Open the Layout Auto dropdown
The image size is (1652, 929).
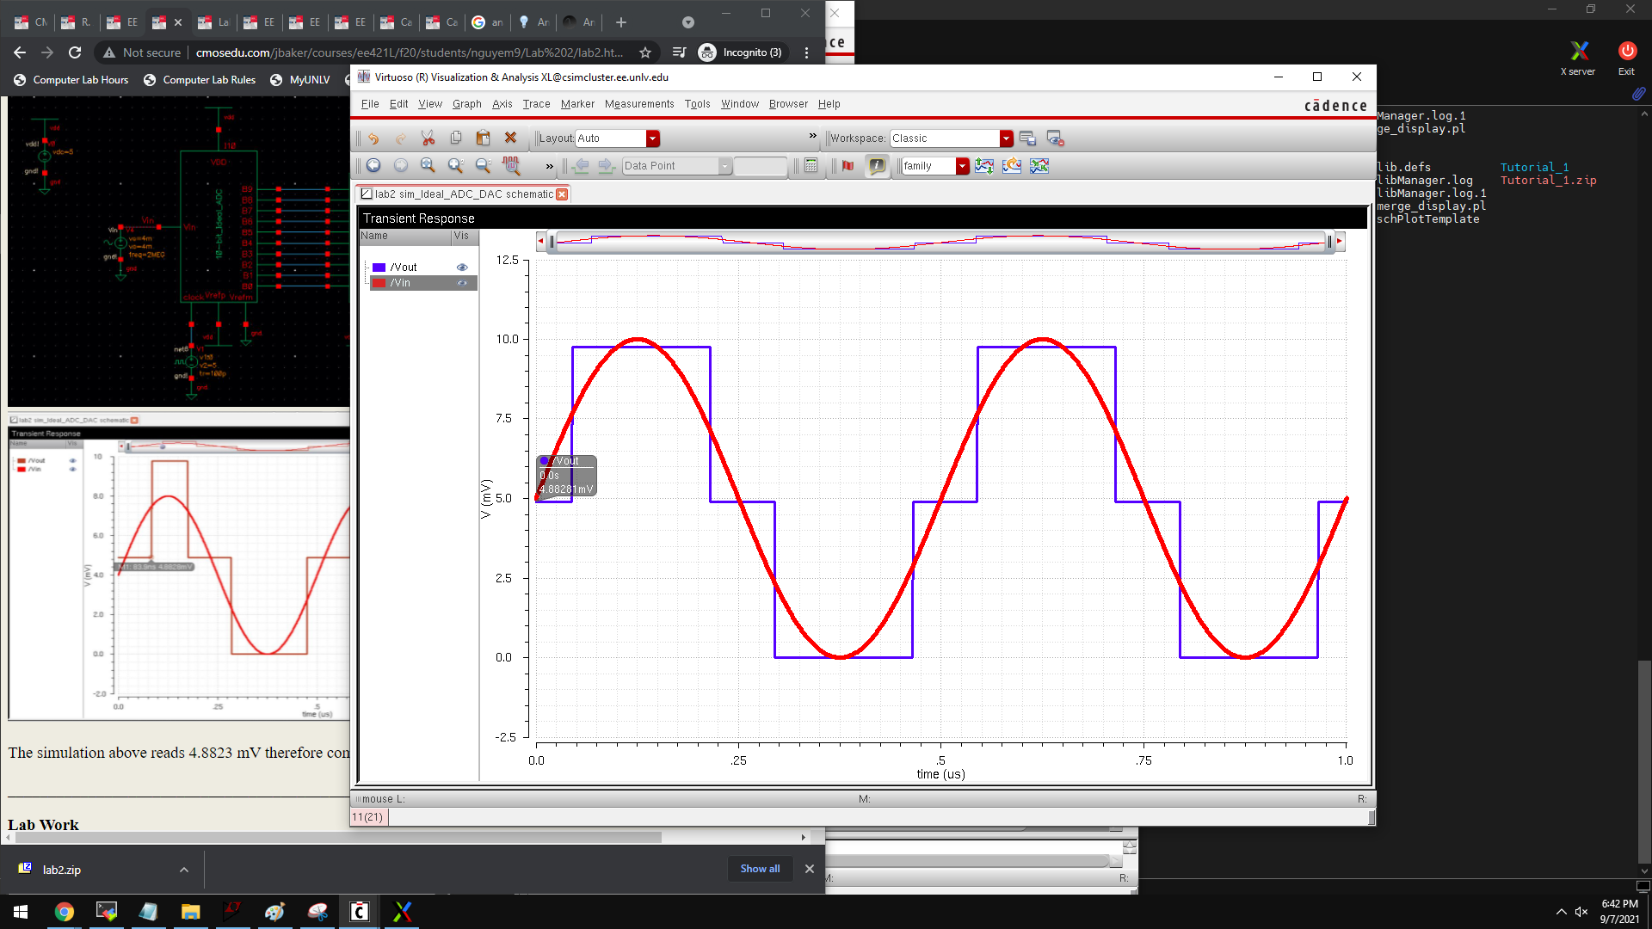(x=653, y=138)
